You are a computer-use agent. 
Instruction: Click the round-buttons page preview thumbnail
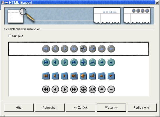137,16
